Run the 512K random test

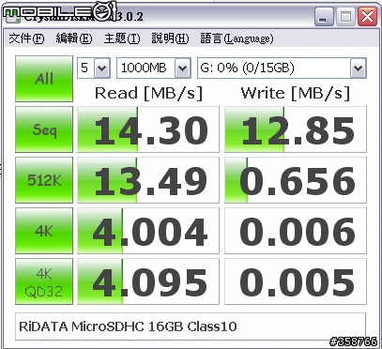point(44,180)
